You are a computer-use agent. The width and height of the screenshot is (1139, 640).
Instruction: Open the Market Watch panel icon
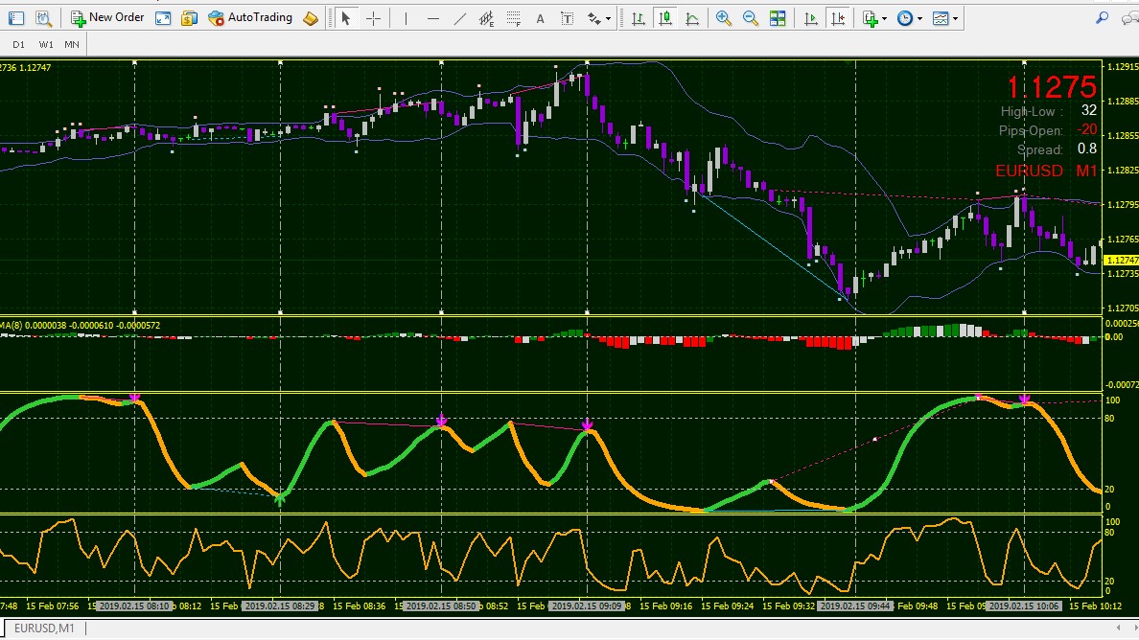pos(16,18)
